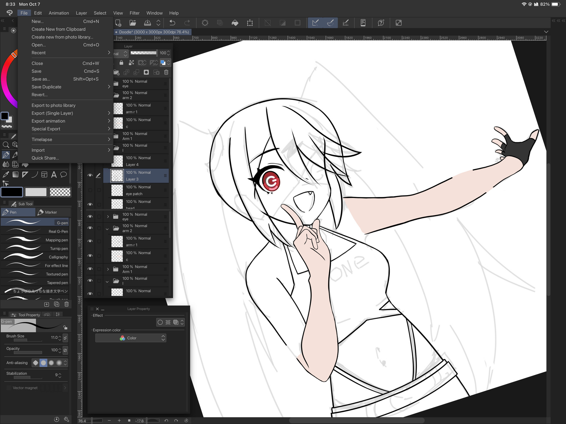Viewport: 566px width, 424px height.
Task: Click the Scale/Rotate transform icon
Action: [x=250, y=23]
